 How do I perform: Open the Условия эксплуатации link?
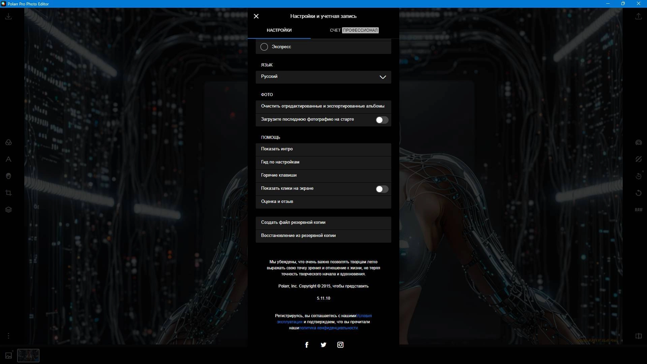click(x=364, y=316)
